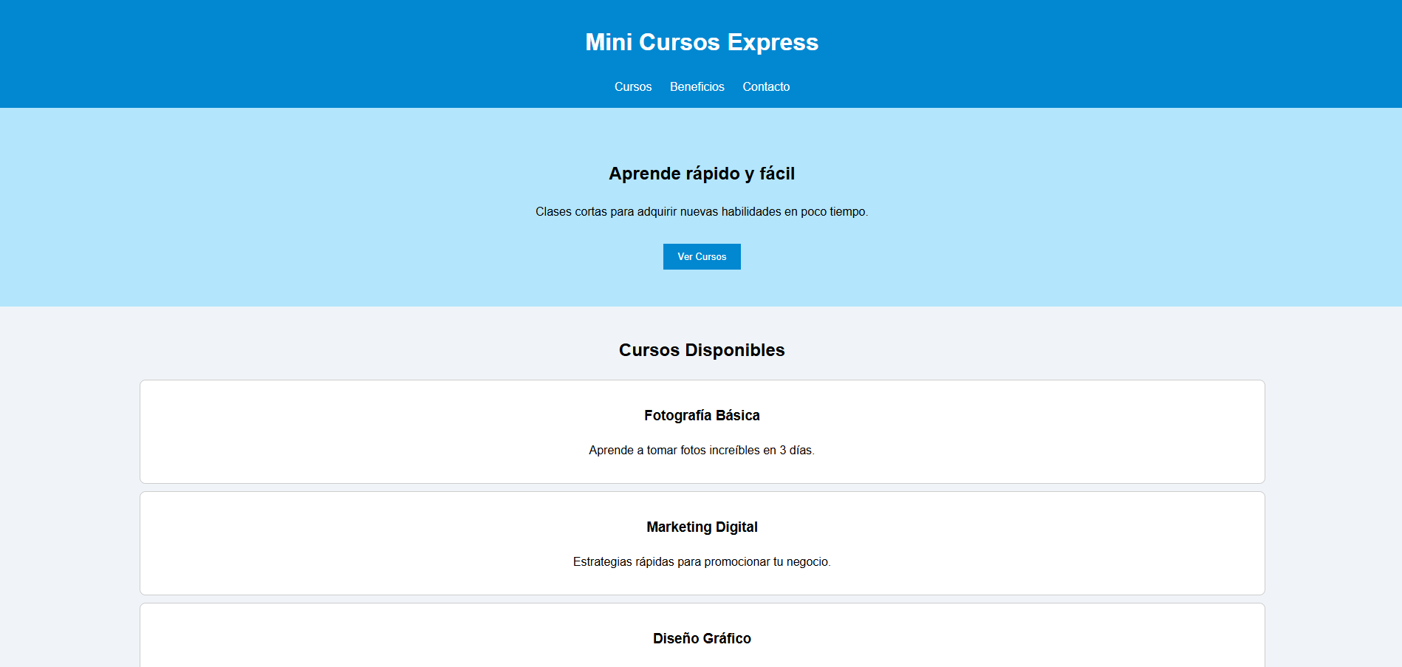Click the Mini Cursos Express site title
The height and width of the screenshot is (667, 1402).
tap(702, 42)
